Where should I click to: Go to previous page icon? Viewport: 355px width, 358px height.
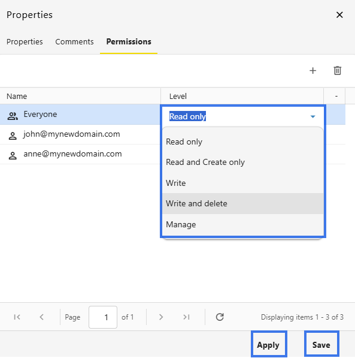(41, 317)
